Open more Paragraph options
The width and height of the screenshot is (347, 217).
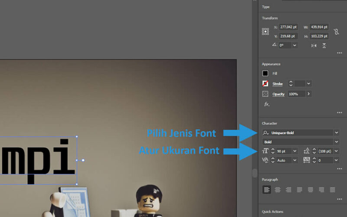point(340,199)
